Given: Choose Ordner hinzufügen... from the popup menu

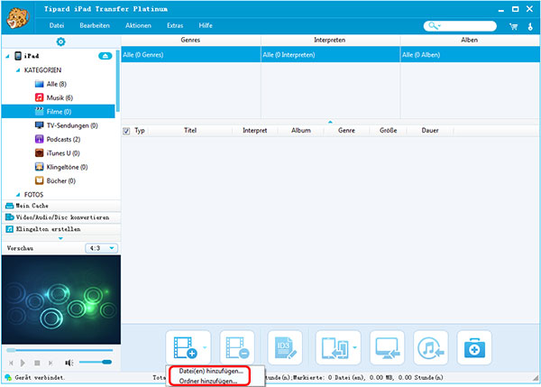Looking at the screenshot, I should [208, 381].
